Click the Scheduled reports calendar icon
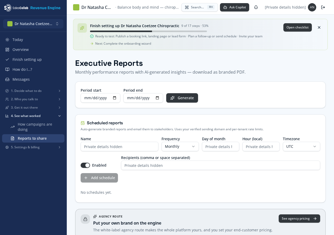Image resolution: width=334 pixels, height=235 pixels. point(83,123)
